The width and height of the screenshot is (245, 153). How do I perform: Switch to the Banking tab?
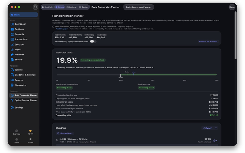pos(71,7)
